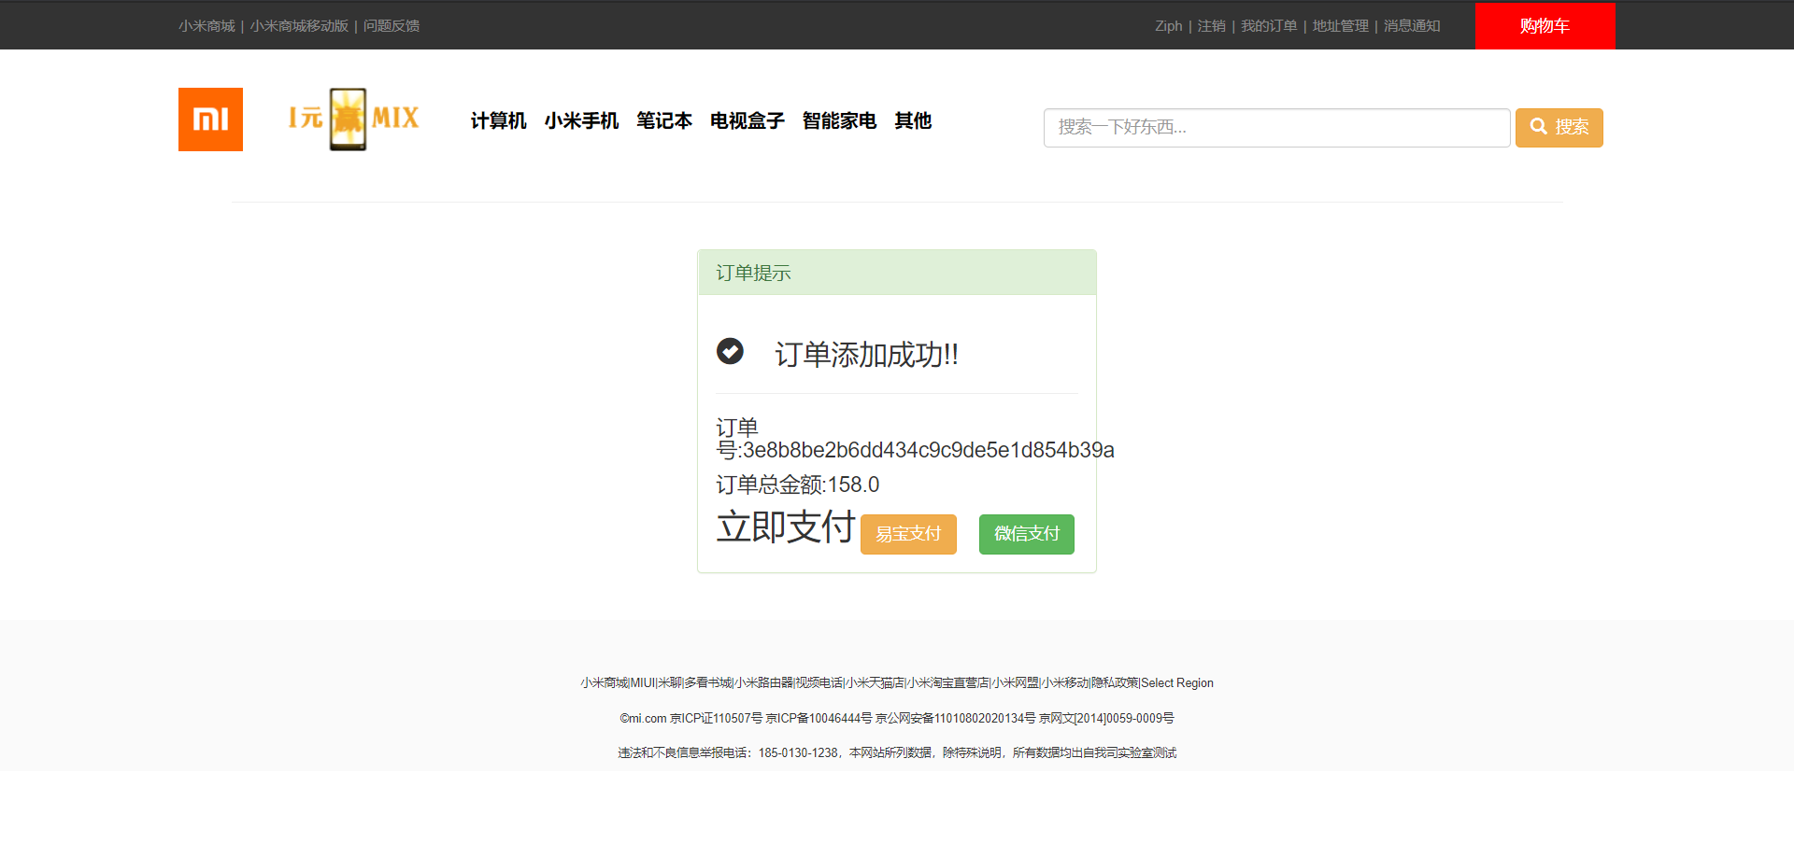Open footer 小米淘宝直营店 link
This screenshot has height=843, width=1794.
coord(947,683)
